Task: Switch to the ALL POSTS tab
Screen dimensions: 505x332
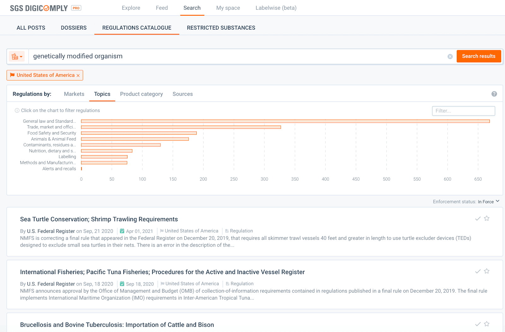Action: click(31, 28)
